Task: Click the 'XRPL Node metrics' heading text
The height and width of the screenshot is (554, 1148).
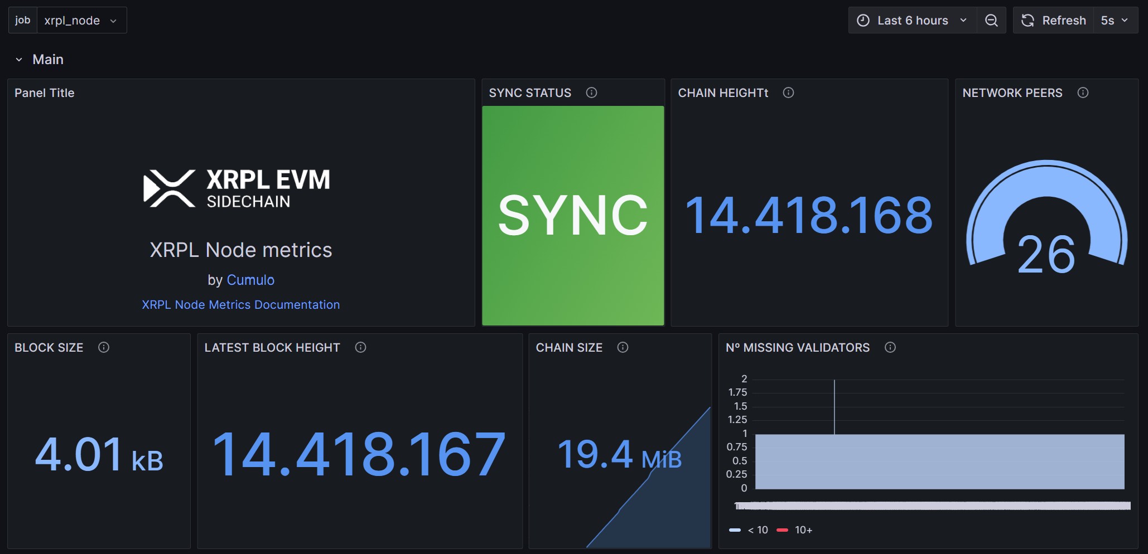Action: click(x=241, y=250)
